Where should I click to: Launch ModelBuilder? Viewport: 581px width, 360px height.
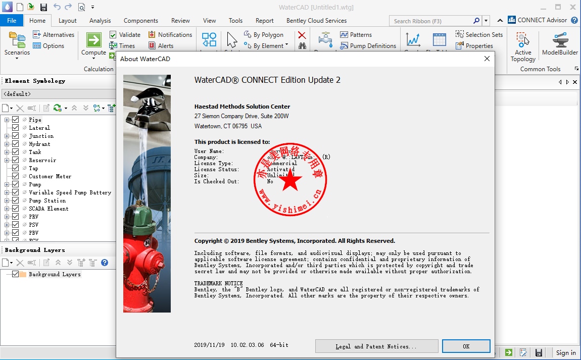(560, 44)
